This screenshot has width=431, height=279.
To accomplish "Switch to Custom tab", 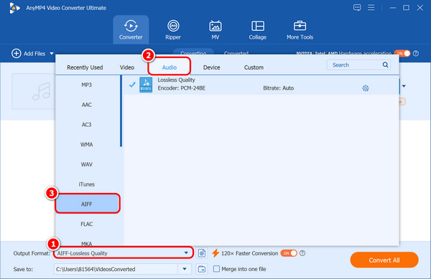I will click(254, 67).
